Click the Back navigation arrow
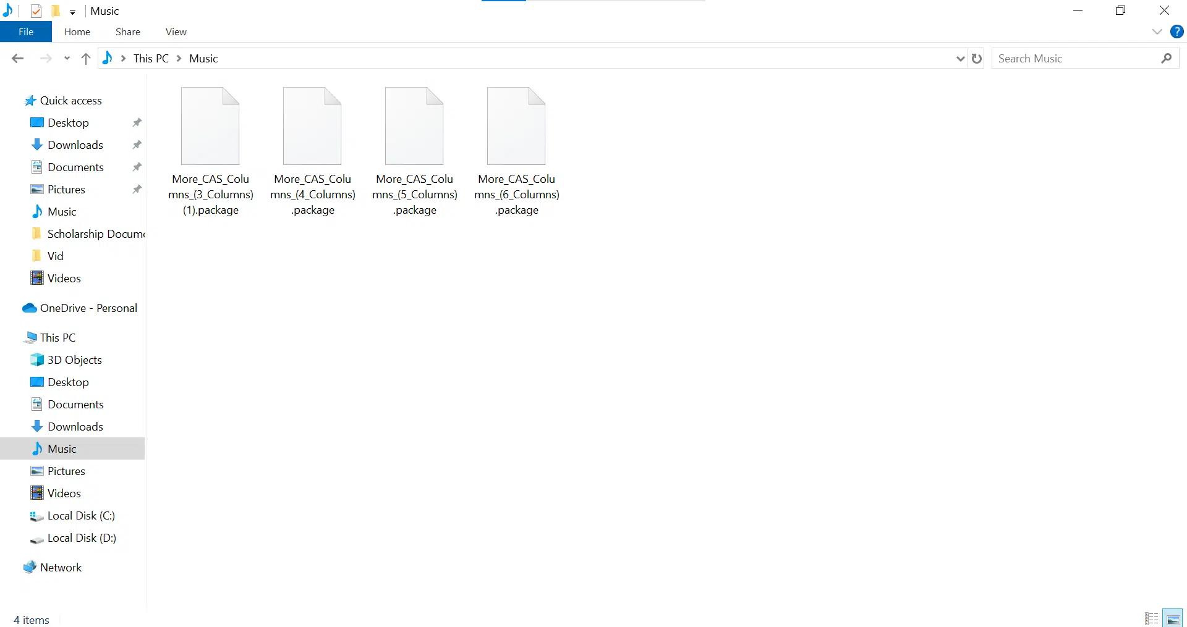The image size is (1187, 627). (17, 59)
